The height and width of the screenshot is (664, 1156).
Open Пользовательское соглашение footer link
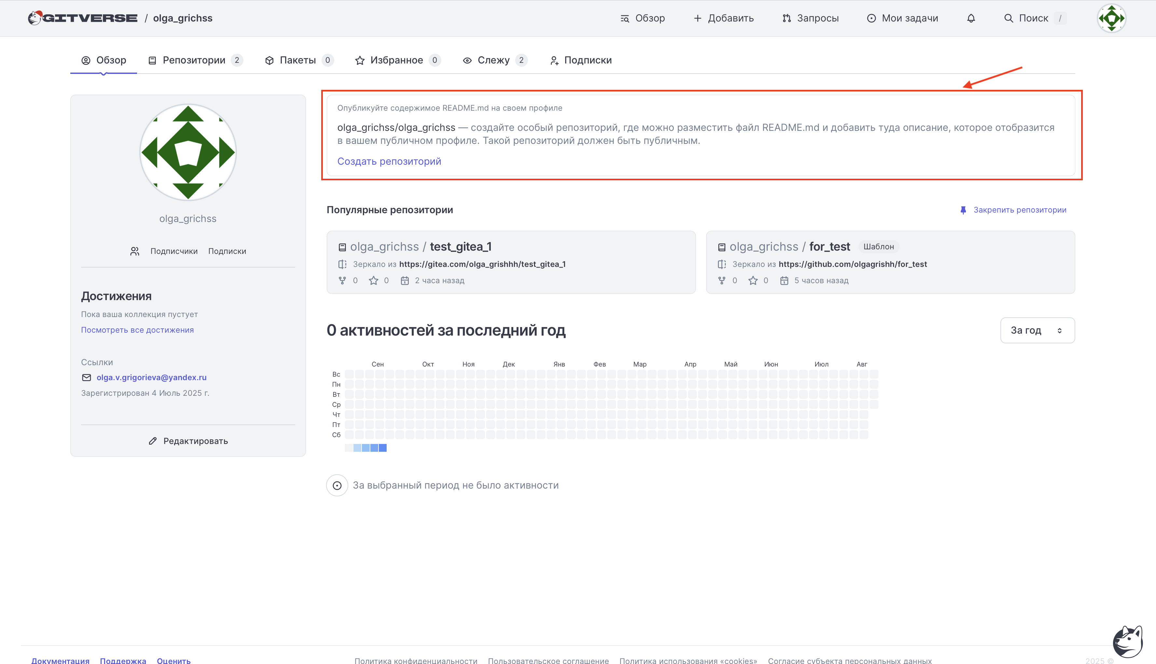pyautogui.click(x=548, y=660)
